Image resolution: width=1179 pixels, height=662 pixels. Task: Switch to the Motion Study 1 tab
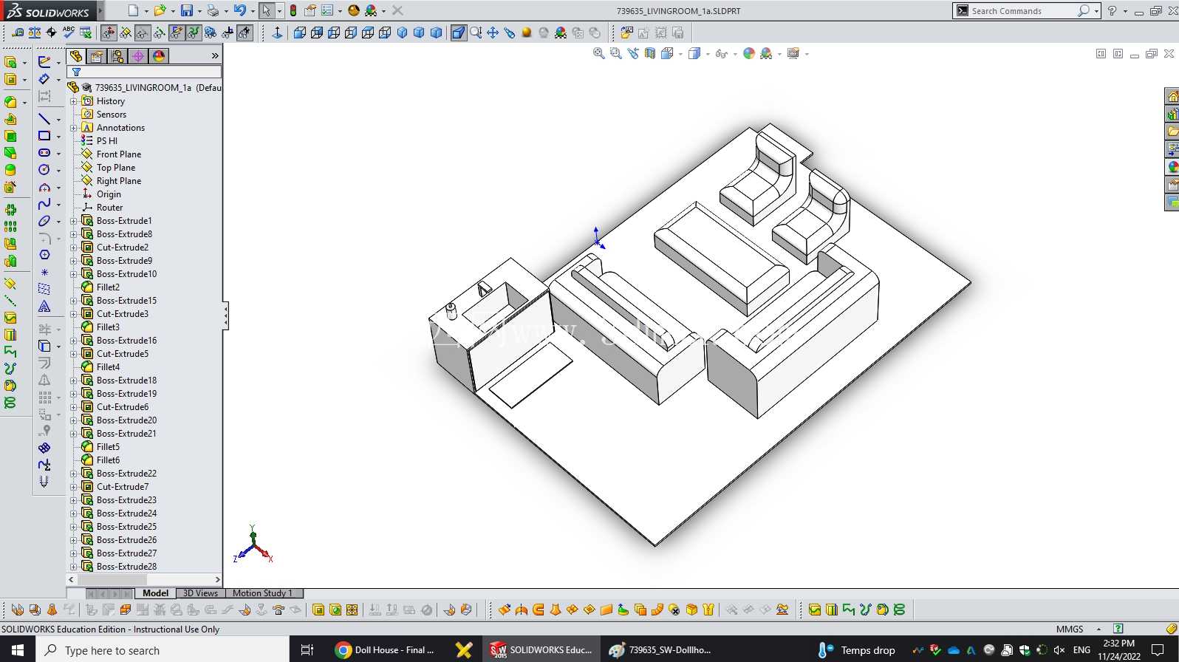point(263,593)
